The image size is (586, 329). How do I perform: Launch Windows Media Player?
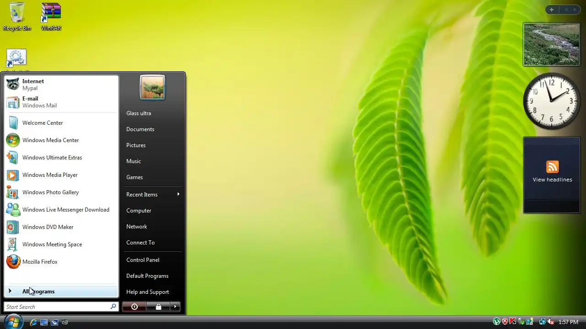click(61, 175)
